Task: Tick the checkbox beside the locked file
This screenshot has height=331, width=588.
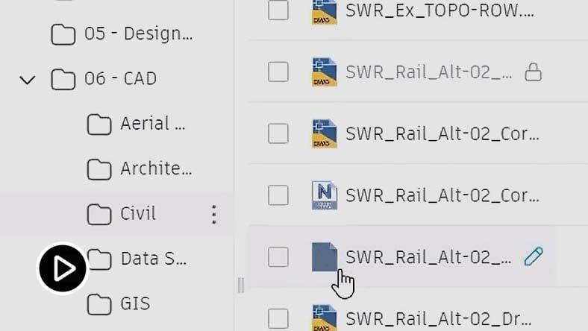Action: (x=278, y=72)
